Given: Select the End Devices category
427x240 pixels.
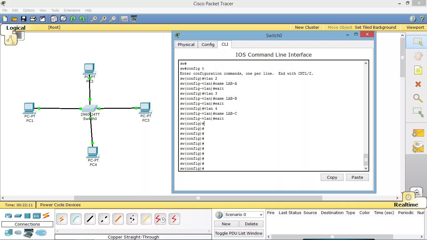Looking at the screenshot, I should [x=8, y=232].
